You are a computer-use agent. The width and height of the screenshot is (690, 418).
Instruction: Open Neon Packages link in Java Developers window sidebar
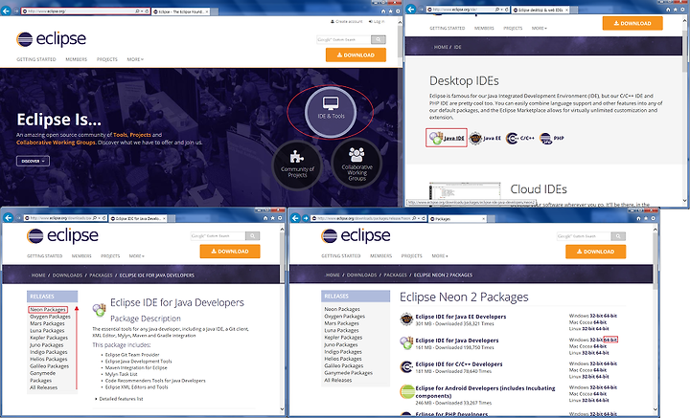48,310
